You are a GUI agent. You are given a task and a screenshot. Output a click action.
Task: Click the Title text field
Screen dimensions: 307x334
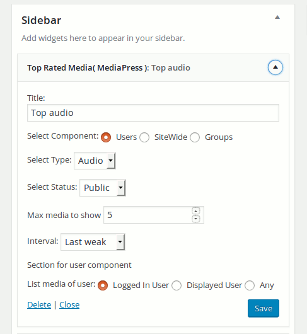click(153, 113)
